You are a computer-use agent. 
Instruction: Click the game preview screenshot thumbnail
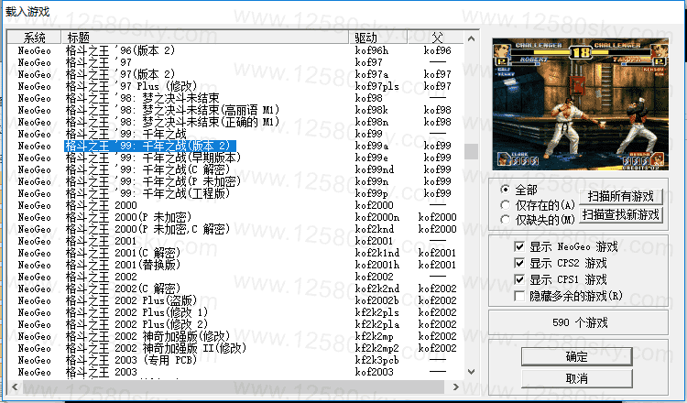click(580, 104)
